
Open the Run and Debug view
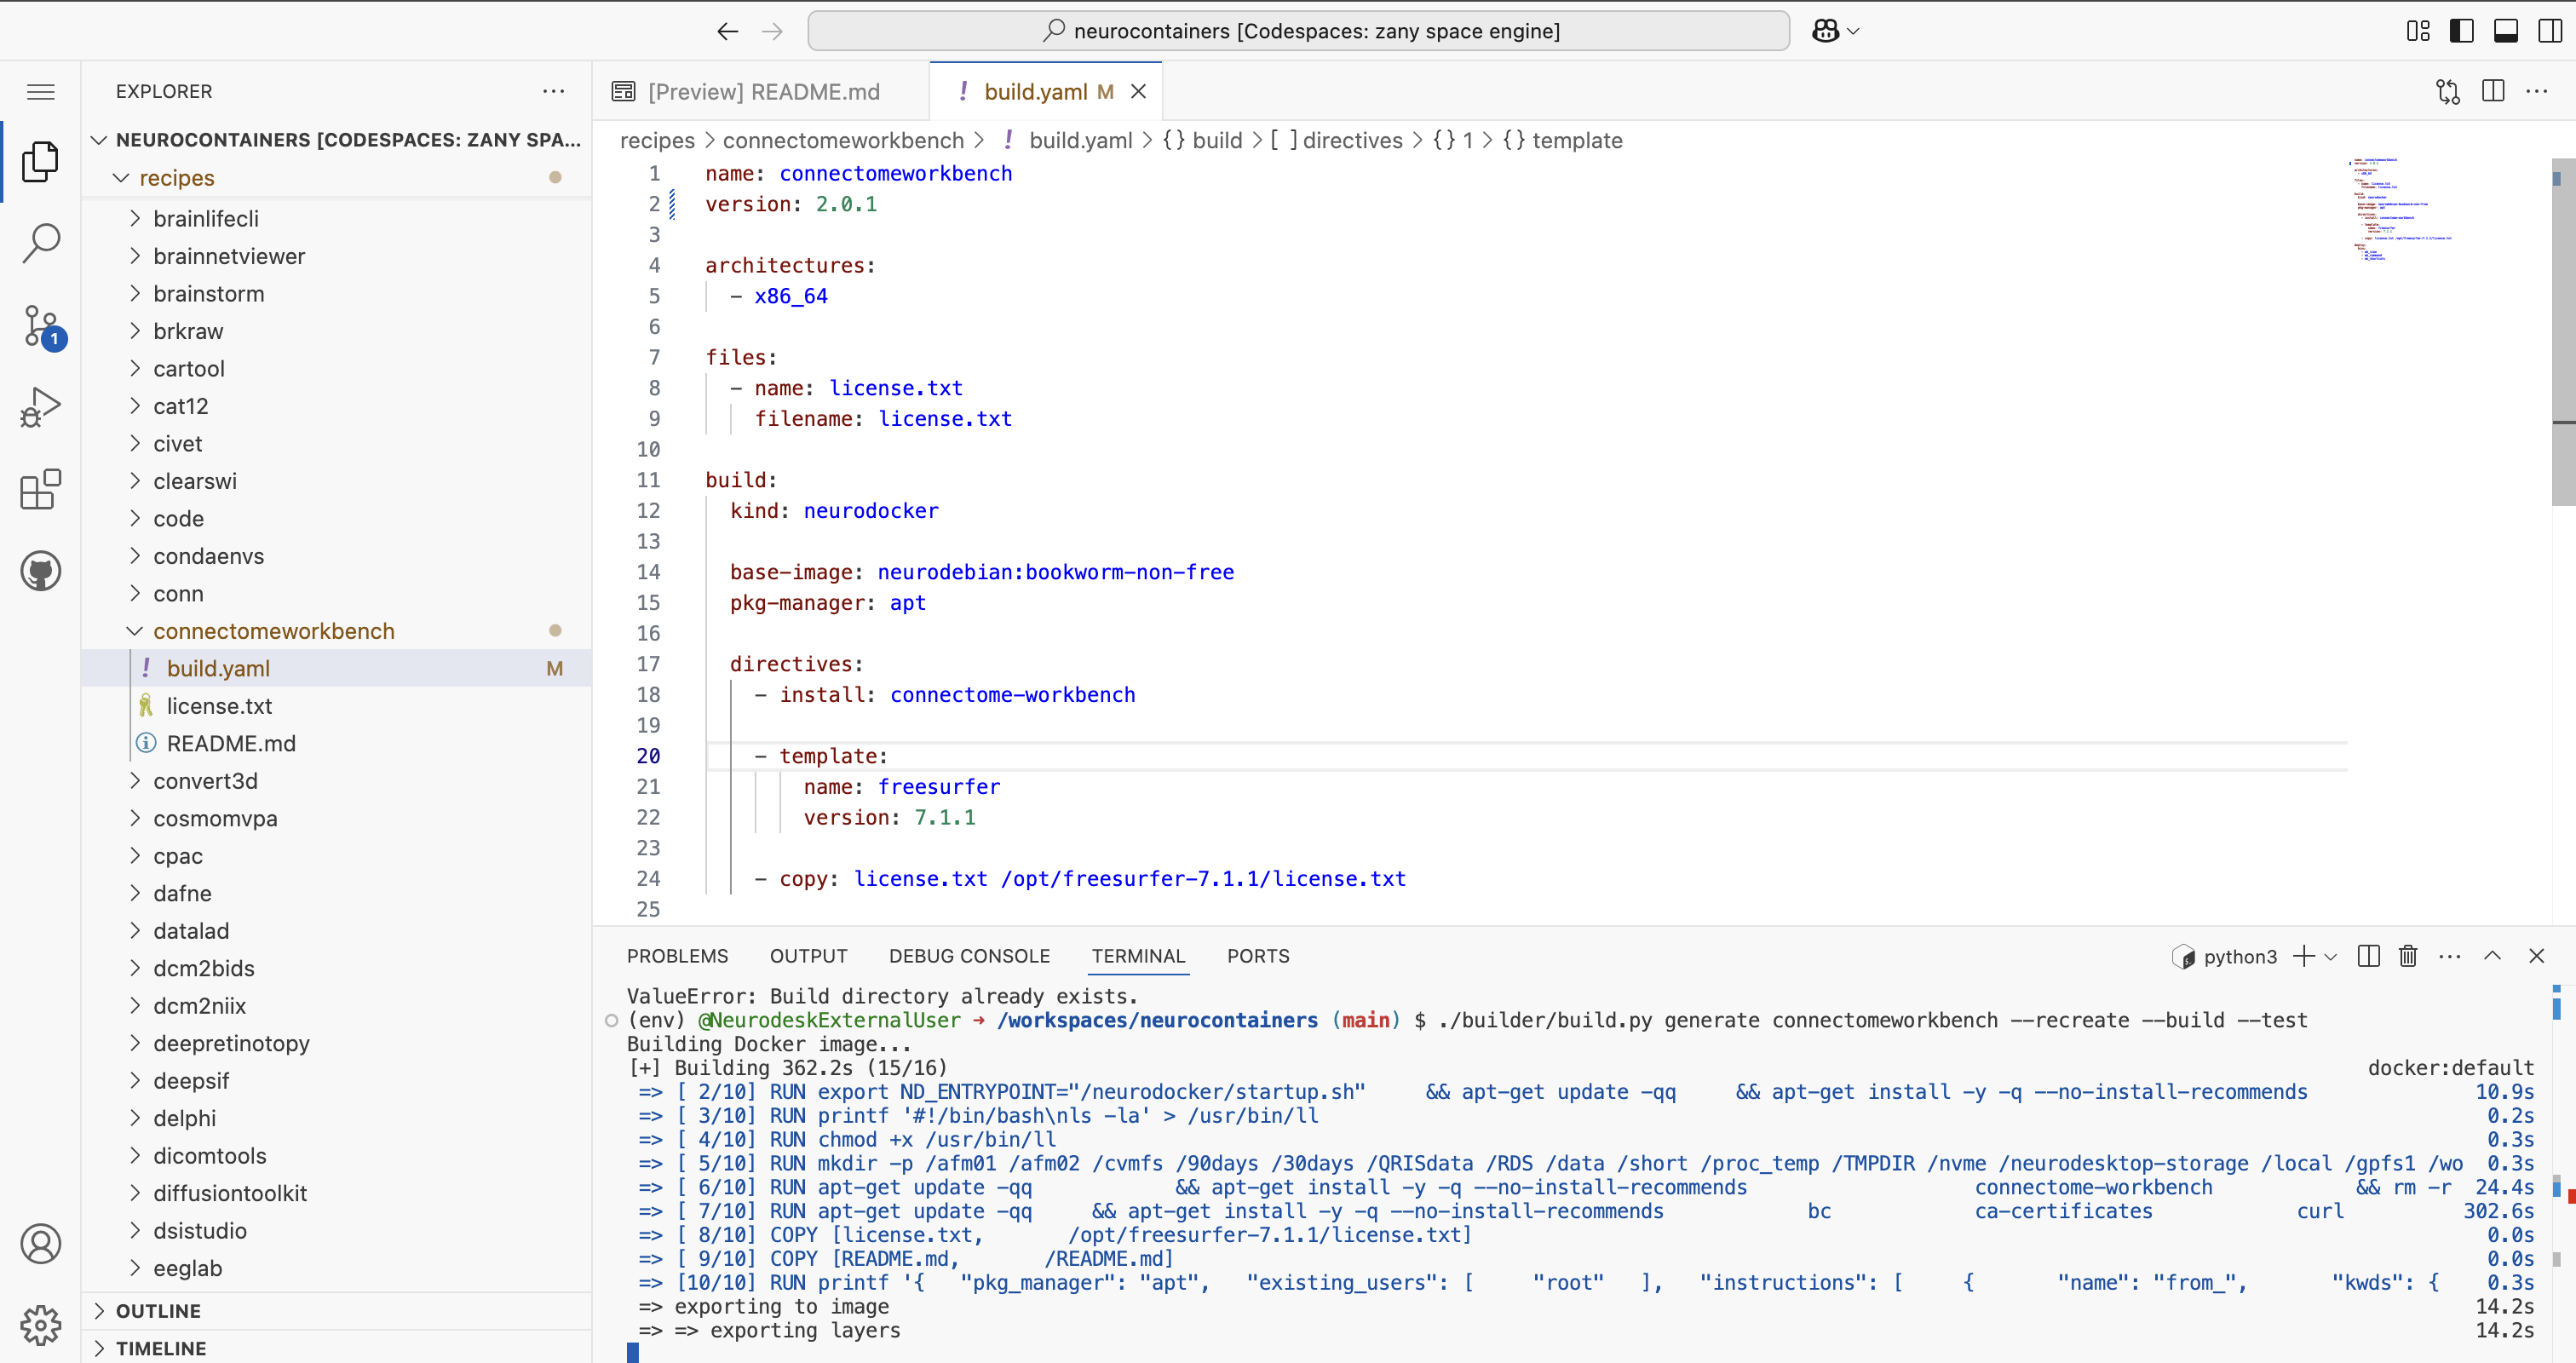[41, 407]
